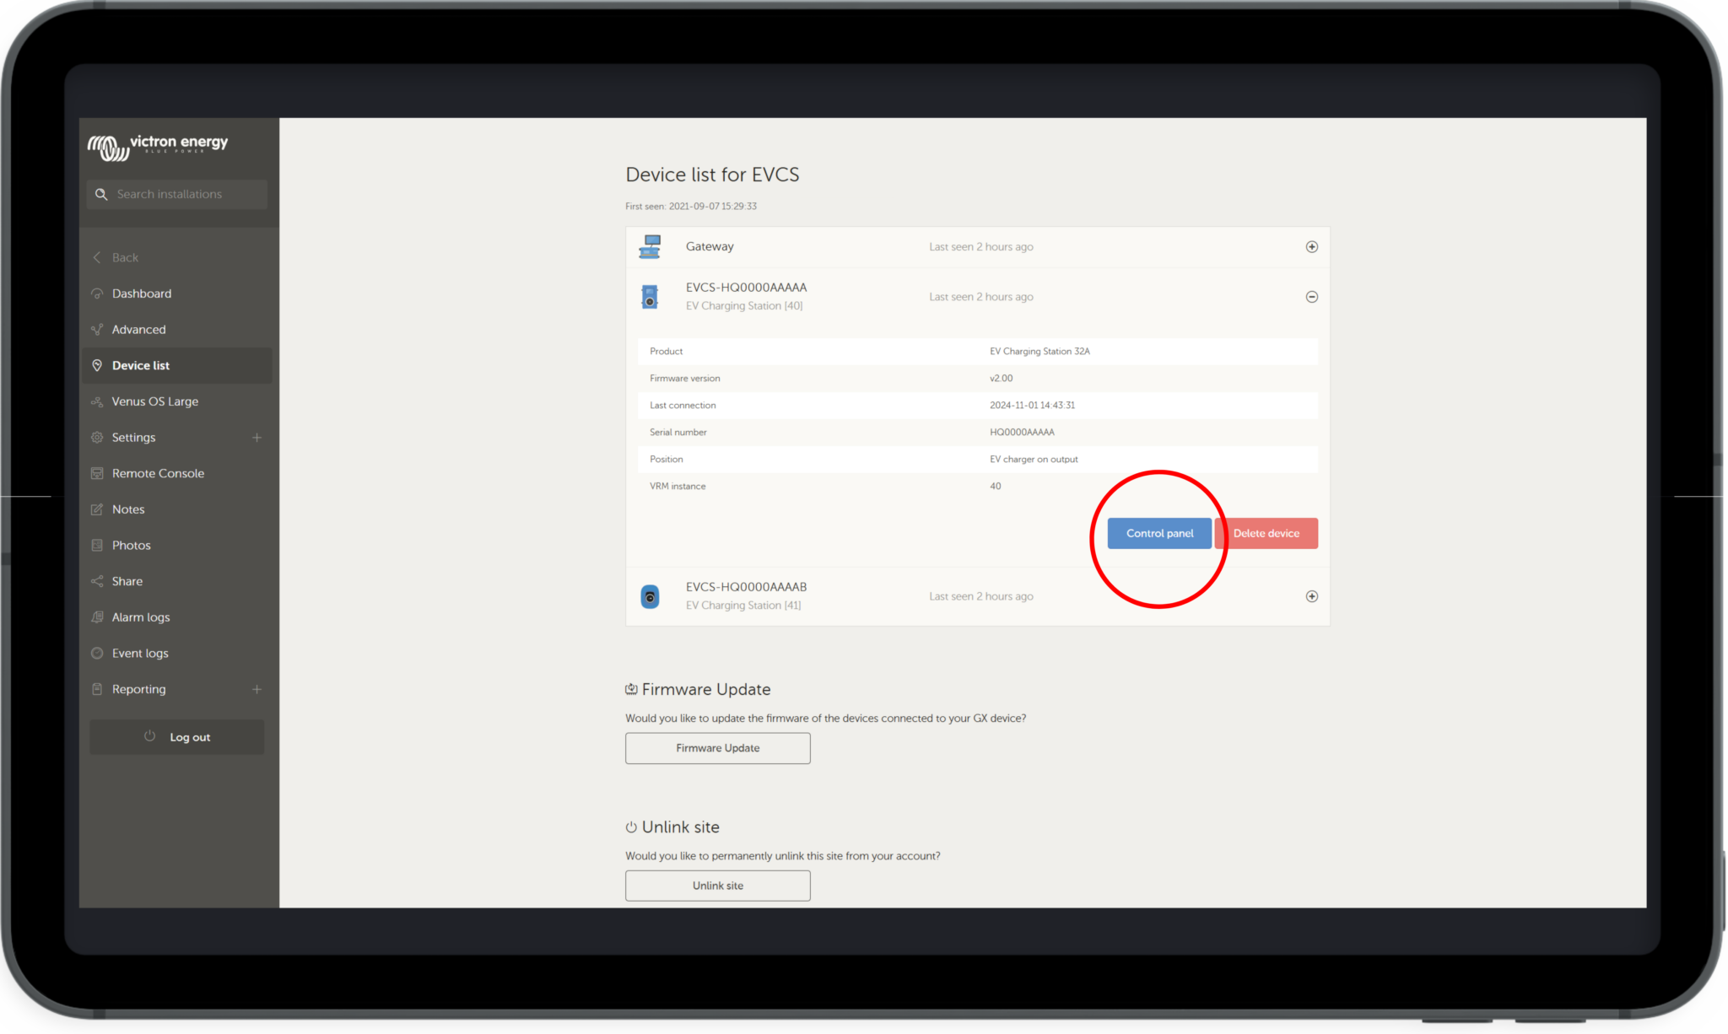Click the EVCS-HQ0000AAAAA charging station icon
Image resolution: width=1728 pixels, height=1034 pixels.
[650, 296]
